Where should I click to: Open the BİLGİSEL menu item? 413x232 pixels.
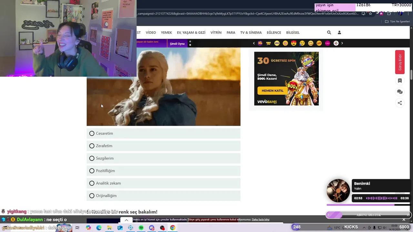pyautogui.click(x=293, y=33)
